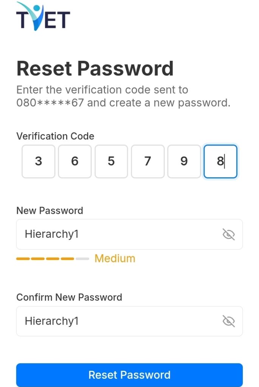Reveal the Confirm New Password text
This screenshot has width=259, height=387.
pyautogui.click(x=228, y=321)
